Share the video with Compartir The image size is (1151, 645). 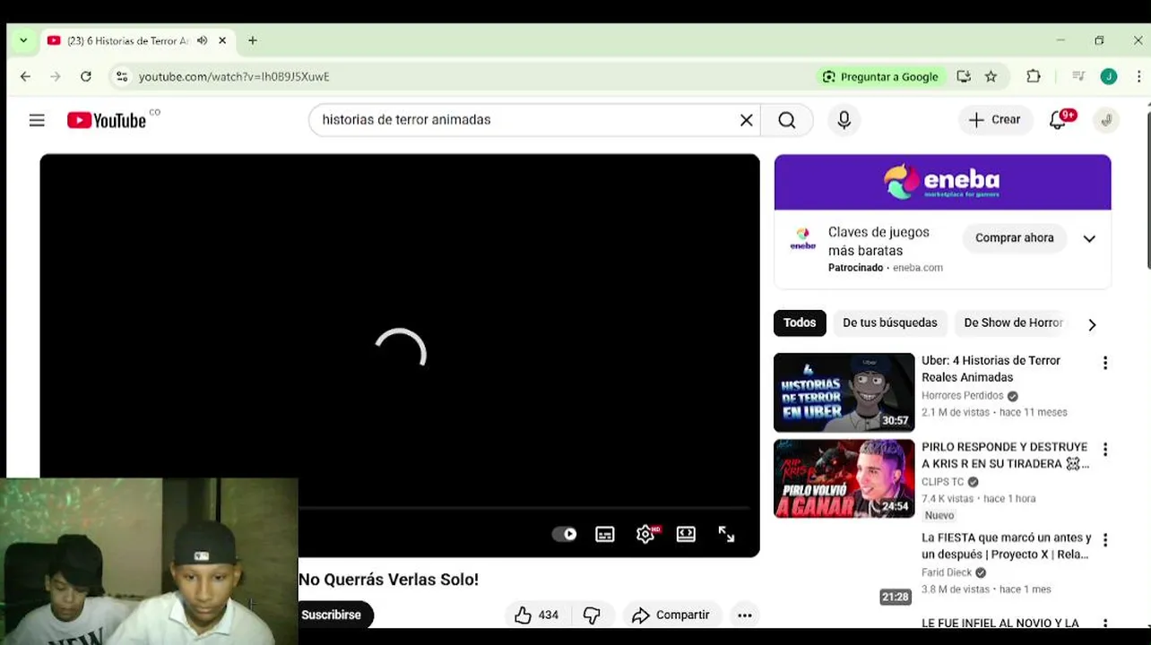pos(671,615)
